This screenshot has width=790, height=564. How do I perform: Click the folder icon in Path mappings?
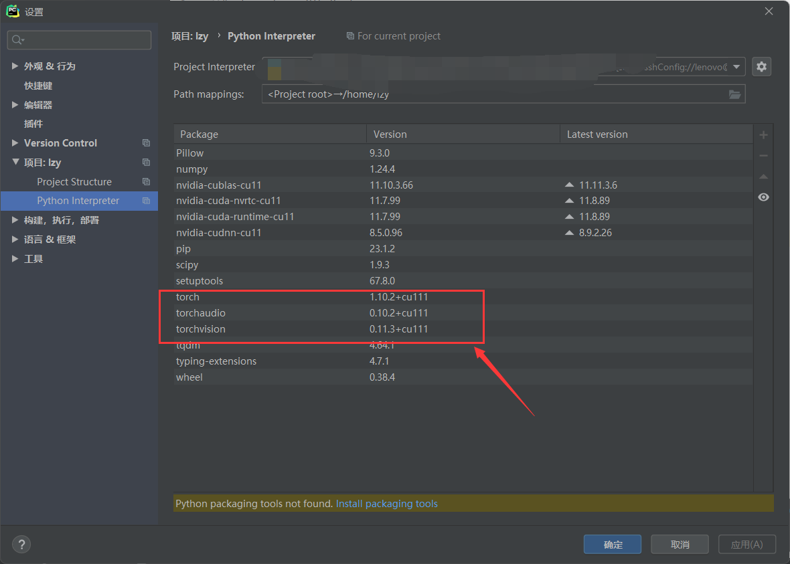coord(734,94)
